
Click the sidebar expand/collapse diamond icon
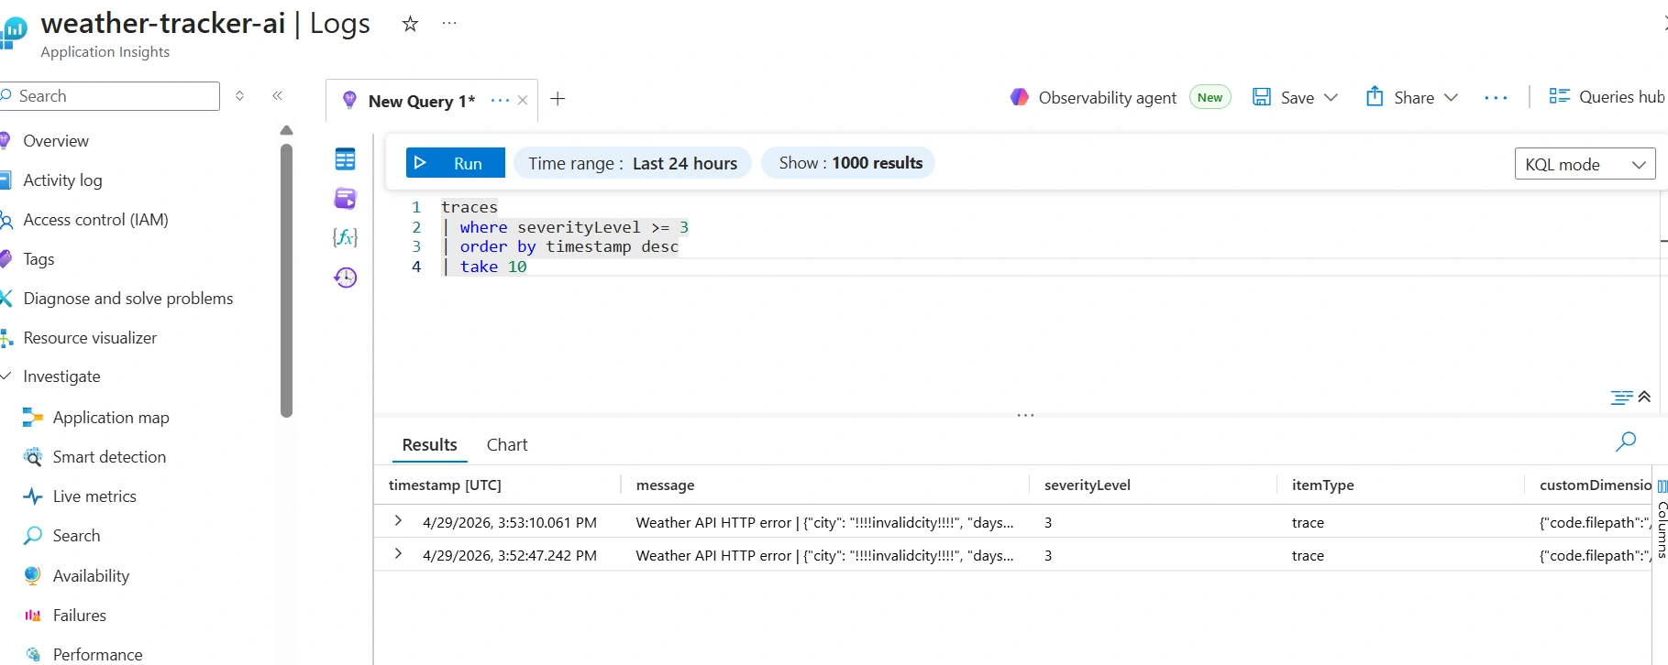tap(239, 95)
